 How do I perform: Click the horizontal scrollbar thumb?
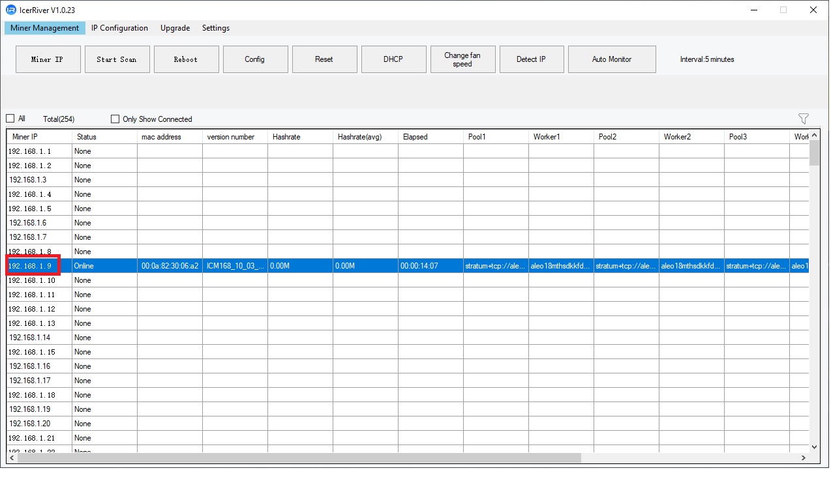pyautogui.click(x=299, y=458)
